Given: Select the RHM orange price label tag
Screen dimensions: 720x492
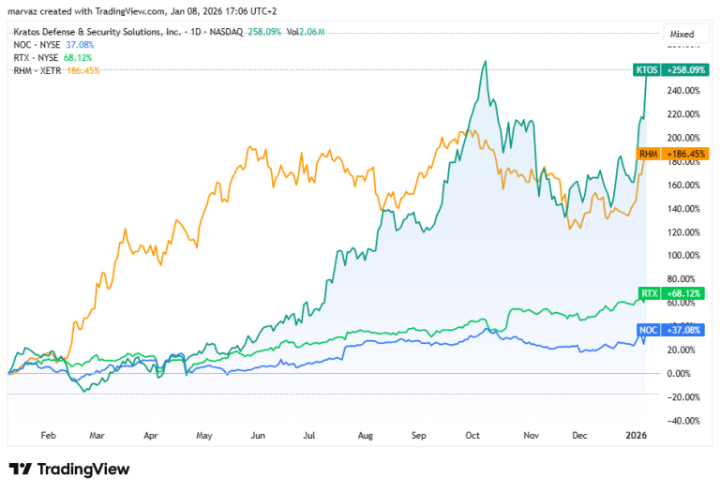Looking at the screenshot, I should [x=672, y=154].
